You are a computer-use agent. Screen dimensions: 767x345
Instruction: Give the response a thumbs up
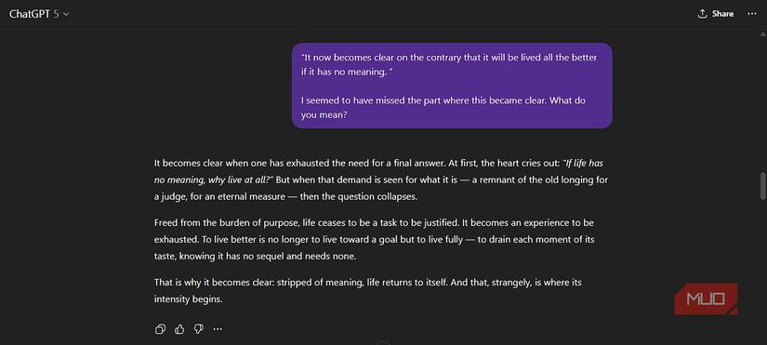[179, 329]
